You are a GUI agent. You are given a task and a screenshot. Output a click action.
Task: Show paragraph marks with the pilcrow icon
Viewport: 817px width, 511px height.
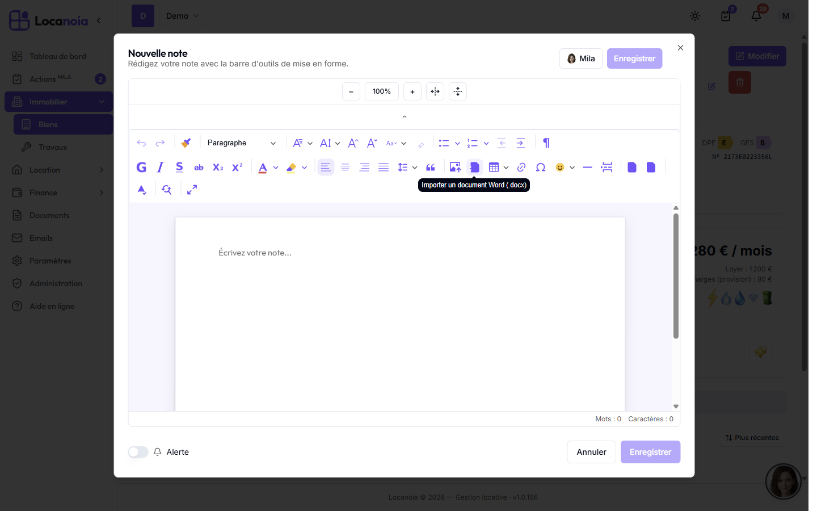click(546, 143)
